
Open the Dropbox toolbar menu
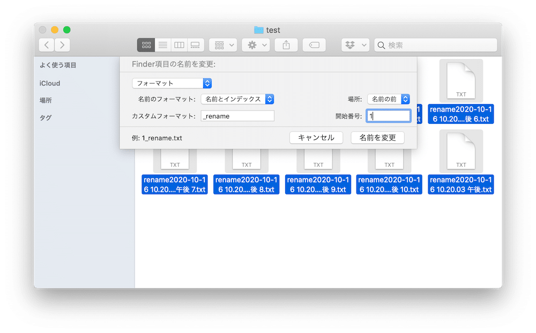coord(355,45)
